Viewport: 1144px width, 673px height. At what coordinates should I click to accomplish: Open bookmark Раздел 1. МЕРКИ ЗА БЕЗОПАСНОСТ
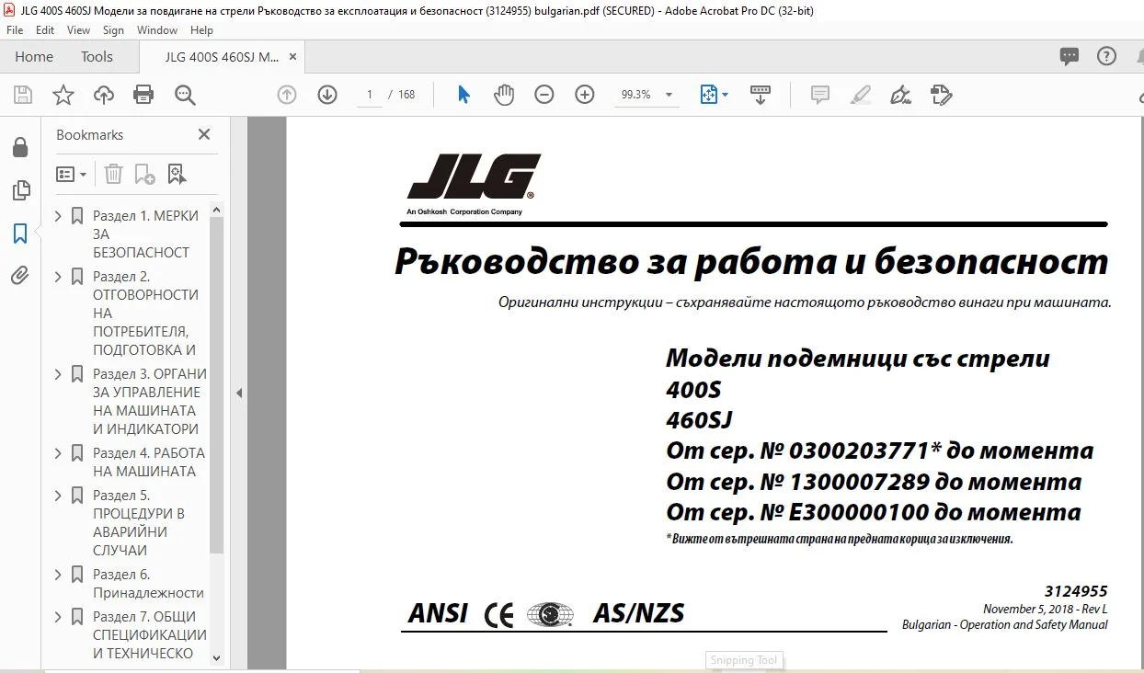(145, 234)
